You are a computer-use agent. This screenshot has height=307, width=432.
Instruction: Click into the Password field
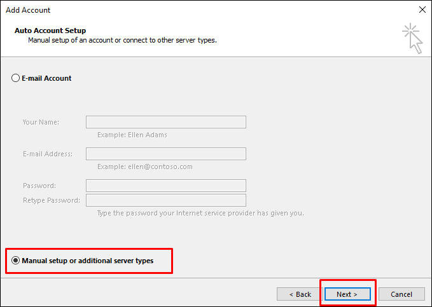(x=165, y=186)
